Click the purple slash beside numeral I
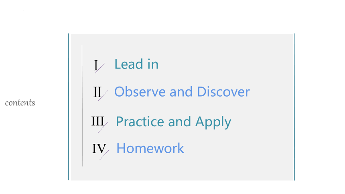 (99, 68)
